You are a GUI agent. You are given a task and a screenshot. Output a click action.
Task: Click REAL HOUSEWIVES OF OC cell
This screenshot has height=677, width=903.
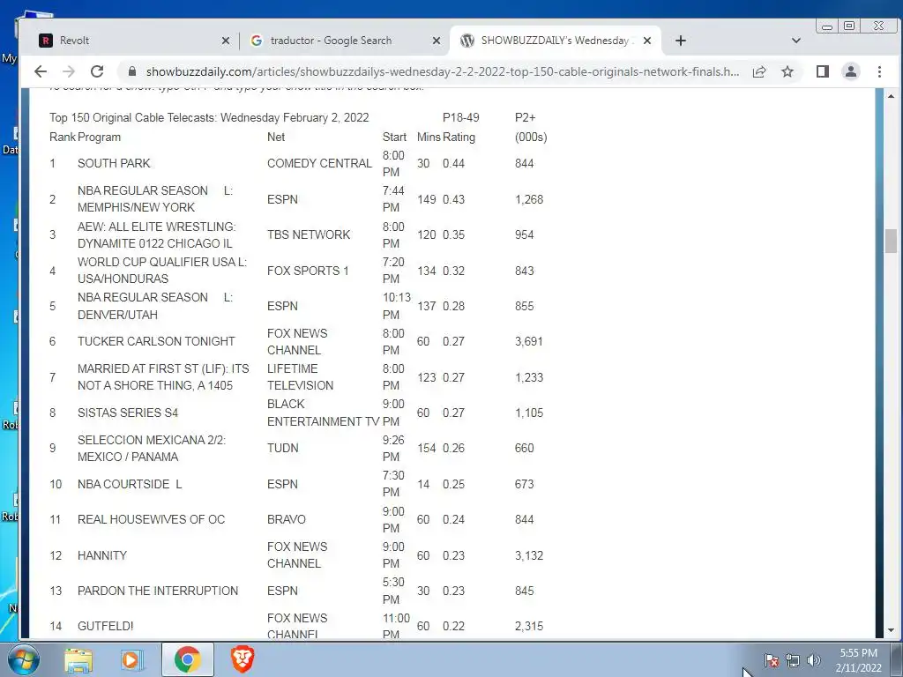[x=151, y=519]
